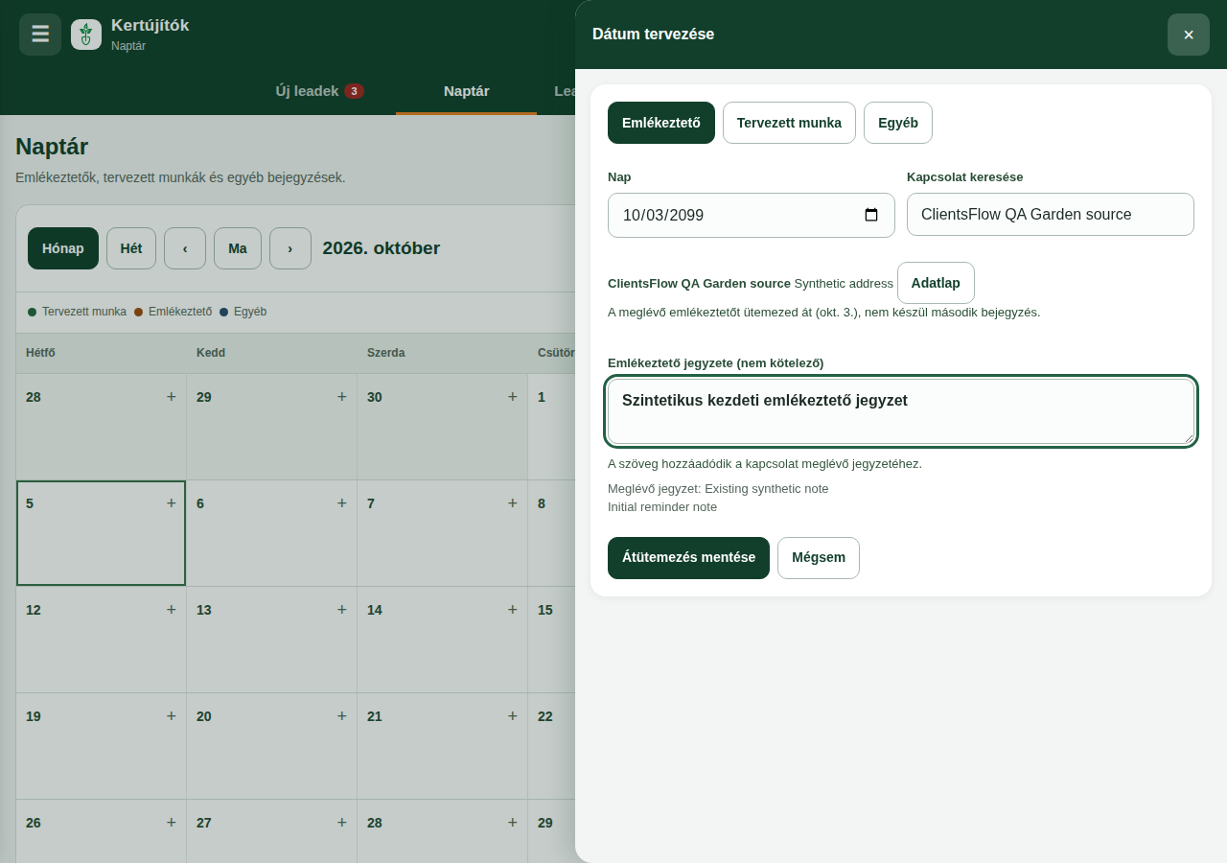Click the 2026. október month title

382,248
